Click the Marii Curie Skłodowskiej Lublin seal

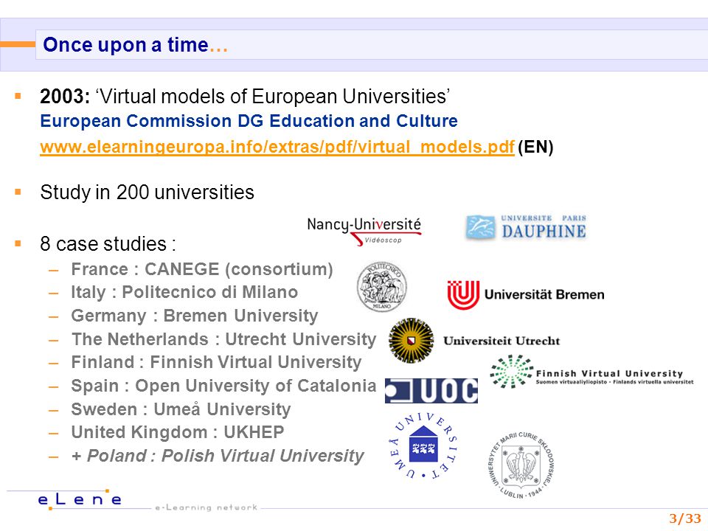pyautogui.click(x=521, y=465)
